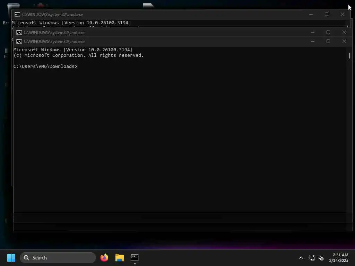The image size is (355, 266).
Task: Open the network status tray icon
Action: [312, 258]
